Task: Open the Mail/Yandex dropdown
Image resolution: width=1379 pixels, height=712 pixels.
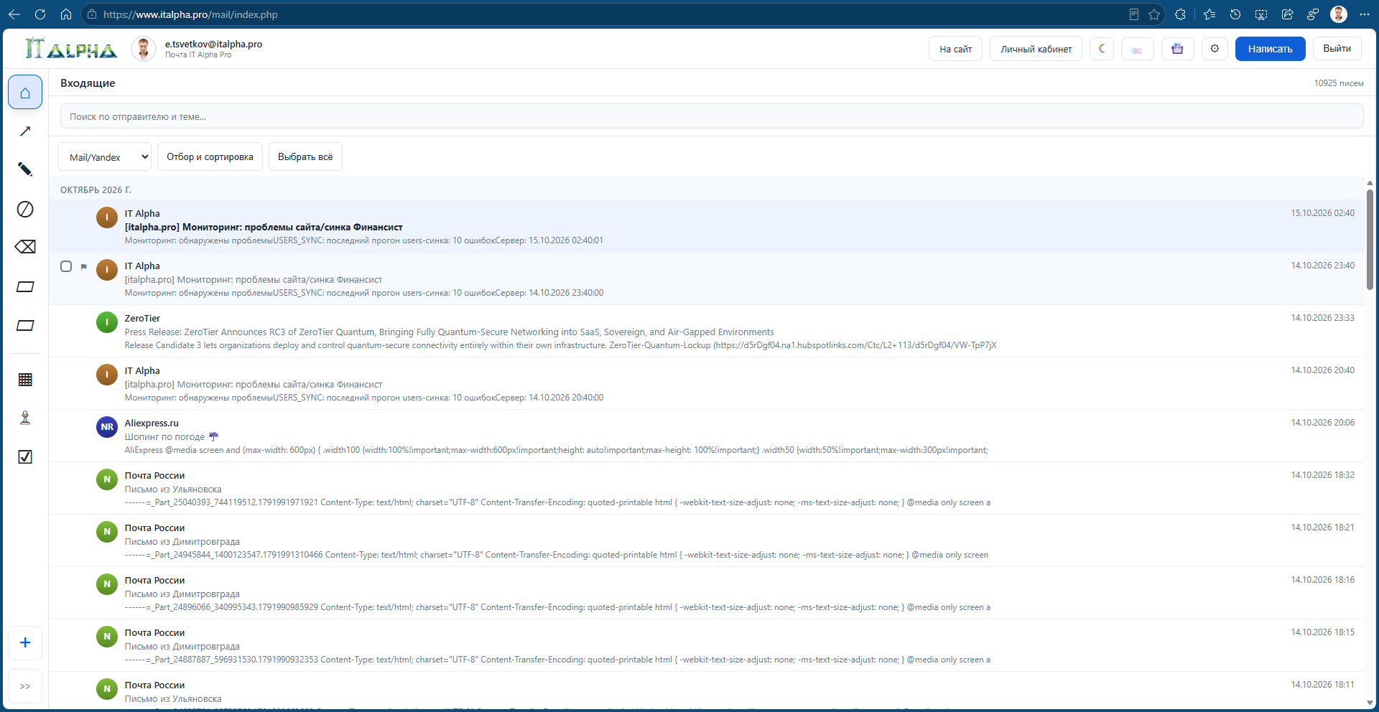Action: coord(104,156)
